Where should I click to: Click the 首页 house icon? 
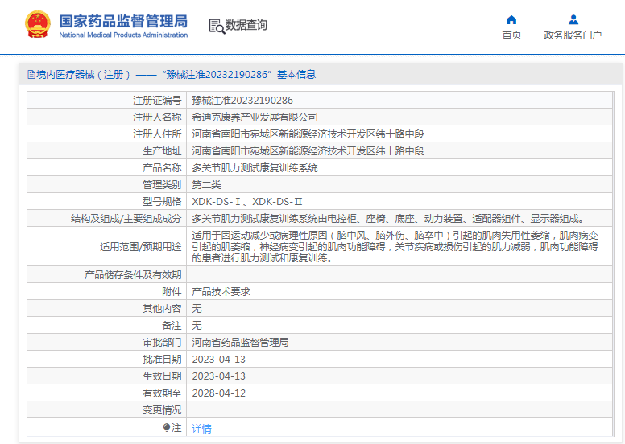[511, 19]
